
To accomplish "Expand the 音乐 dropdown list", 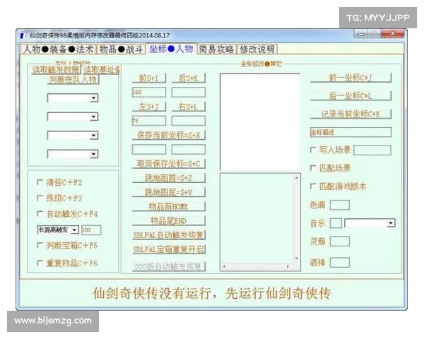I will pyautogui.click(x=391, y=223).
